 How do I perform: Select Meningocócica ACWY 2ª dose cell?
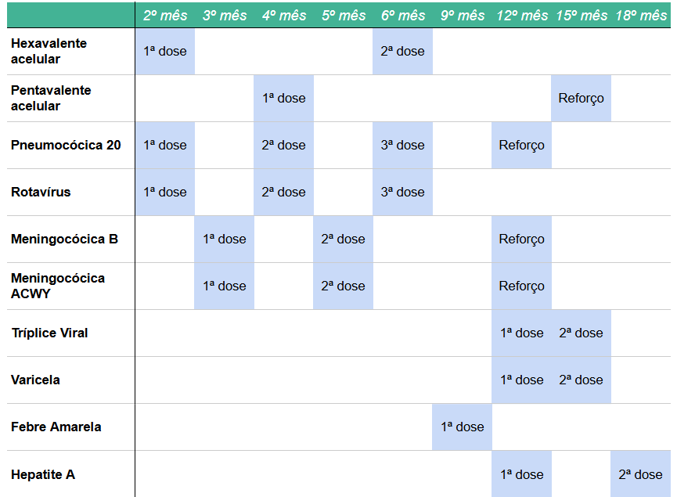(343, 286)
